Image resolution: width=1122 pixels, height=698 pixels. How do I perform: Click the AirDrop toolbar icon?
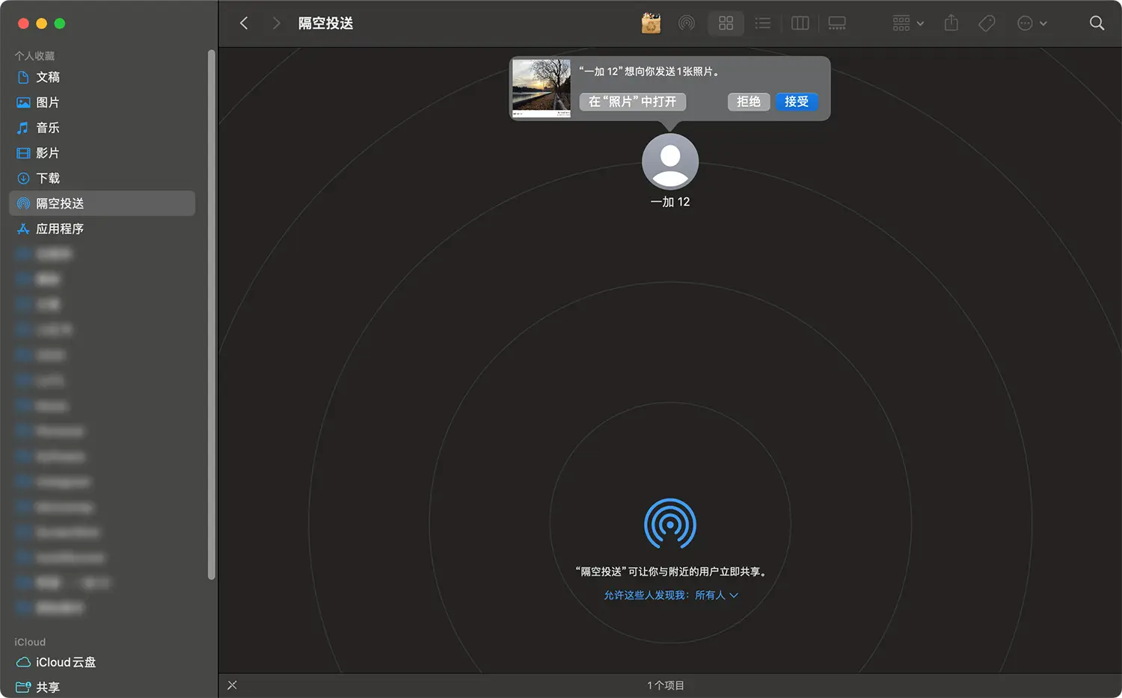coord(686,23)
